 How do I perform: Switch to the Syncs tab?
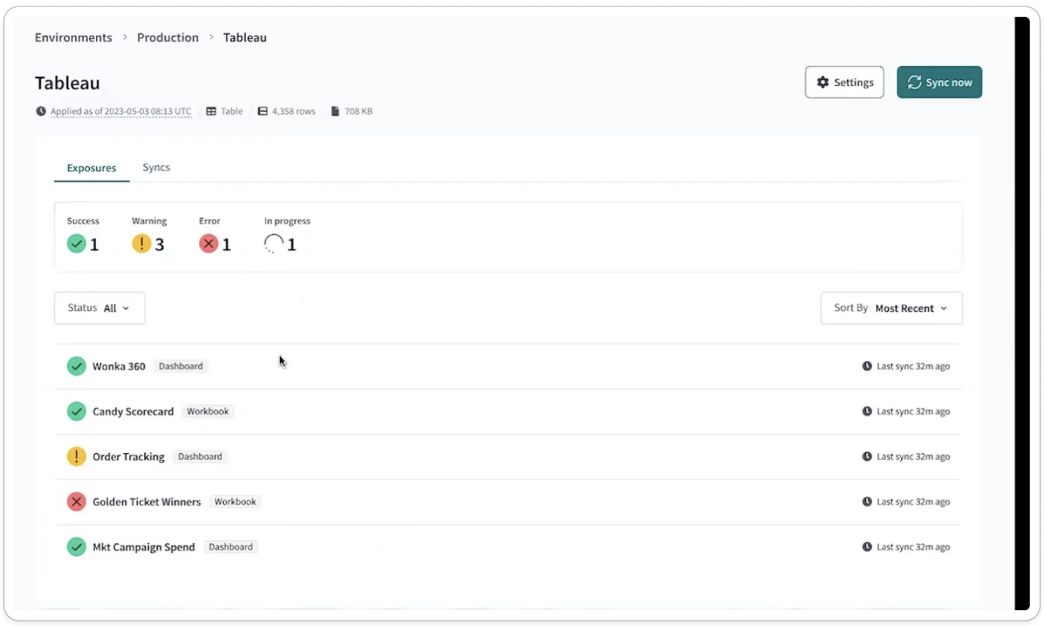(156, 167)
